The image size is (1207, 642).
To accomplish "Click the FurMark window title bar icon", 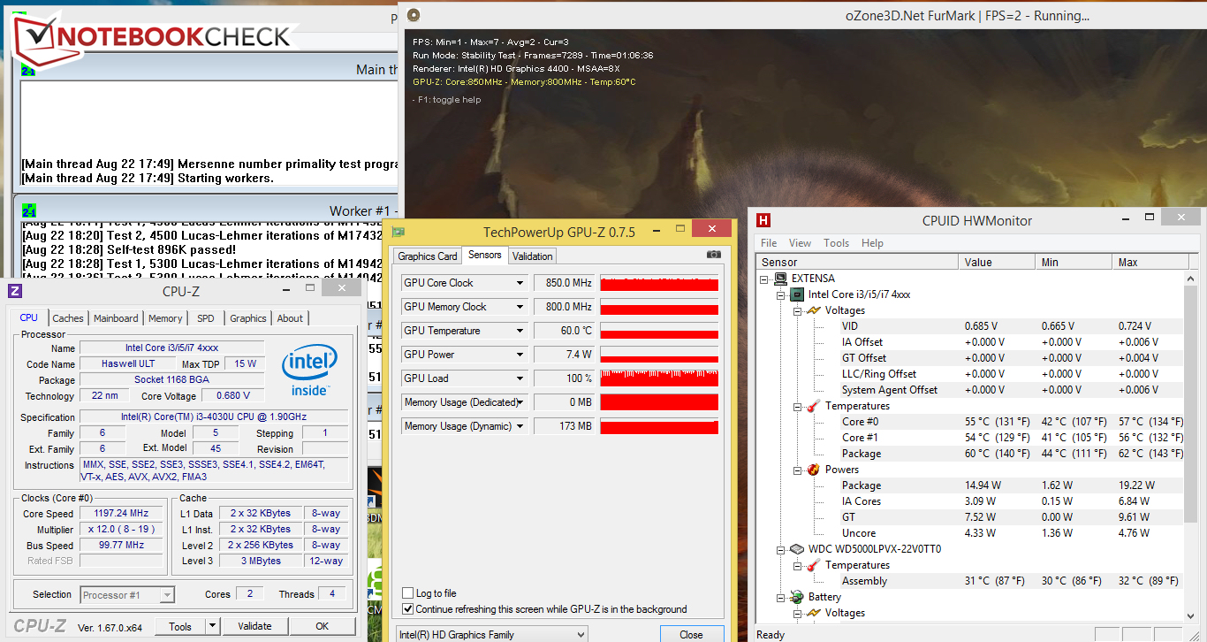I will pos(412,15).
